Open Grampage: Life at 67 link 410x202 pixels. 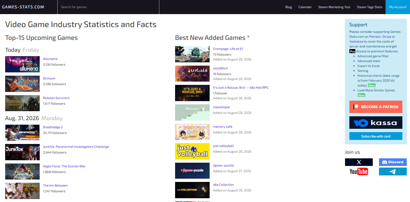[228, 49]
